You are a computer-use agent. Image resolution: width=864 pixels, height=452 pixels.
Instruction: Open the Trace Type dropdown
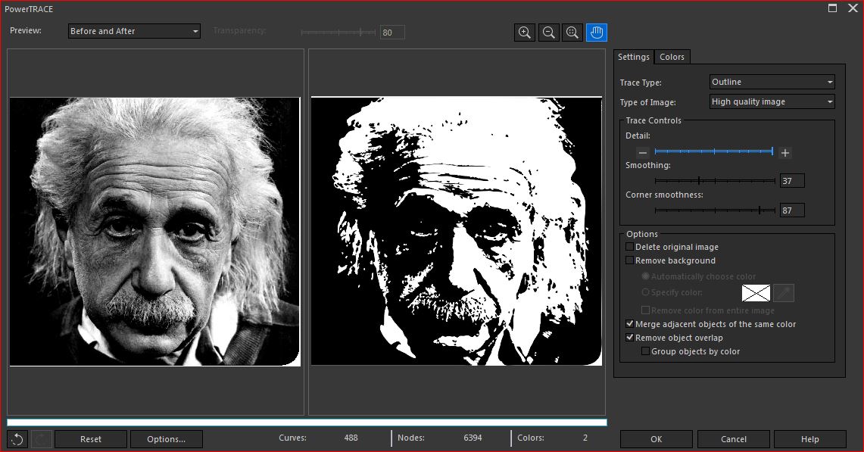pyautogui.click(x=772, y=82)
